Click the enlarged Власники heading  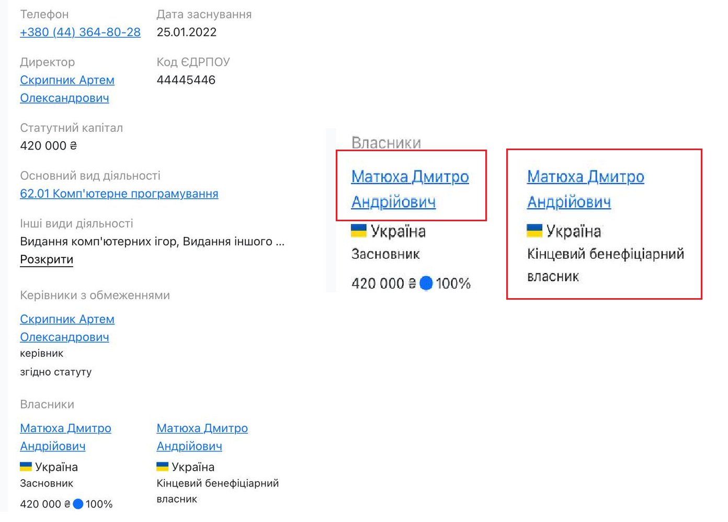386,143
